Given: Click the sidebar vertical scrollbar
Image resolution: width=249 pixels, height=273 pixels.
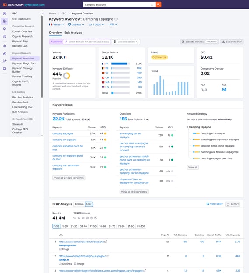Looking at the screenshot, I should coord(42,56).
